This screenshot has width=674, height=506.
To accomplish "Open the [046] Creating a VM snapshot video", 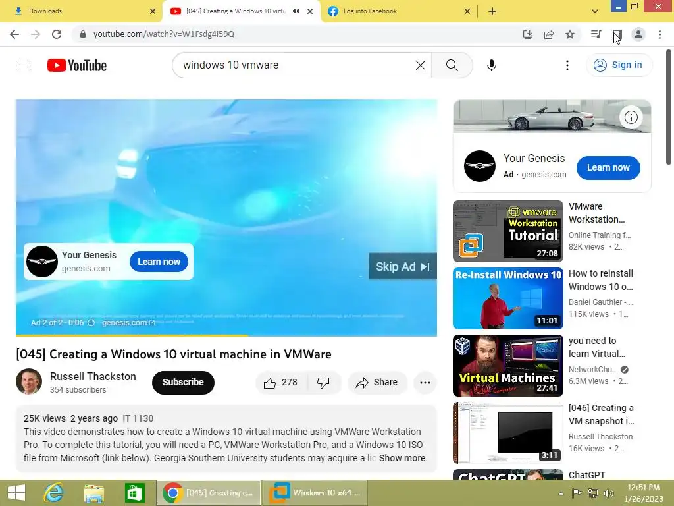I will point(507,432).
